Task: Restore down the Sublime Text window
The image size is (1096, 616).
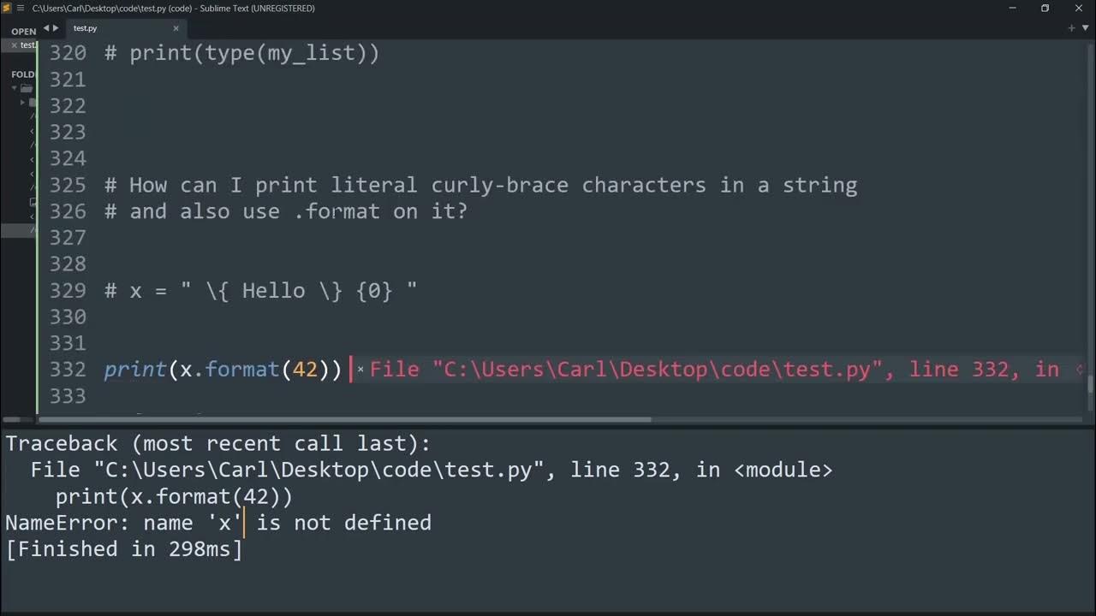Action: pyautogui.click(x=1045, y=9)
